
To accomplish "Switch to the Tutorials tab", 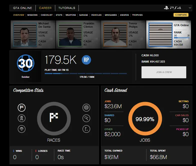I will click(67, 8).
